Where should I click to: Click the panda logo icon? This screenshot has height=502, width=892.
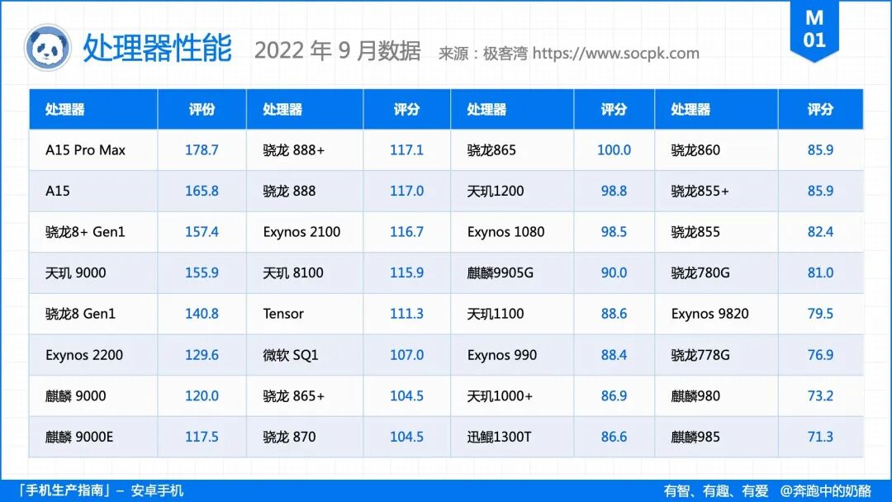click(x=48, y=48)
